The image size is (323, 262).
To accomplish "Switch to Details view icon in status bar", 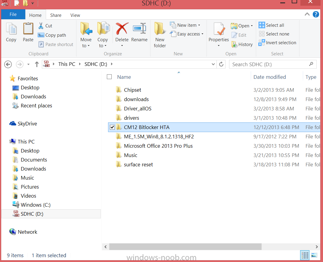I will point(305,255).
